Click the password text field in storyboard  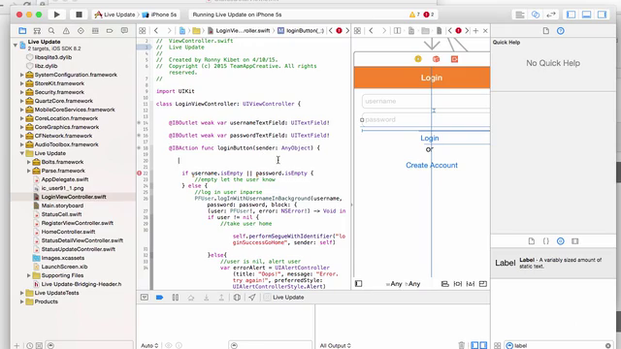pyautogui.click(x=426, y=119)
